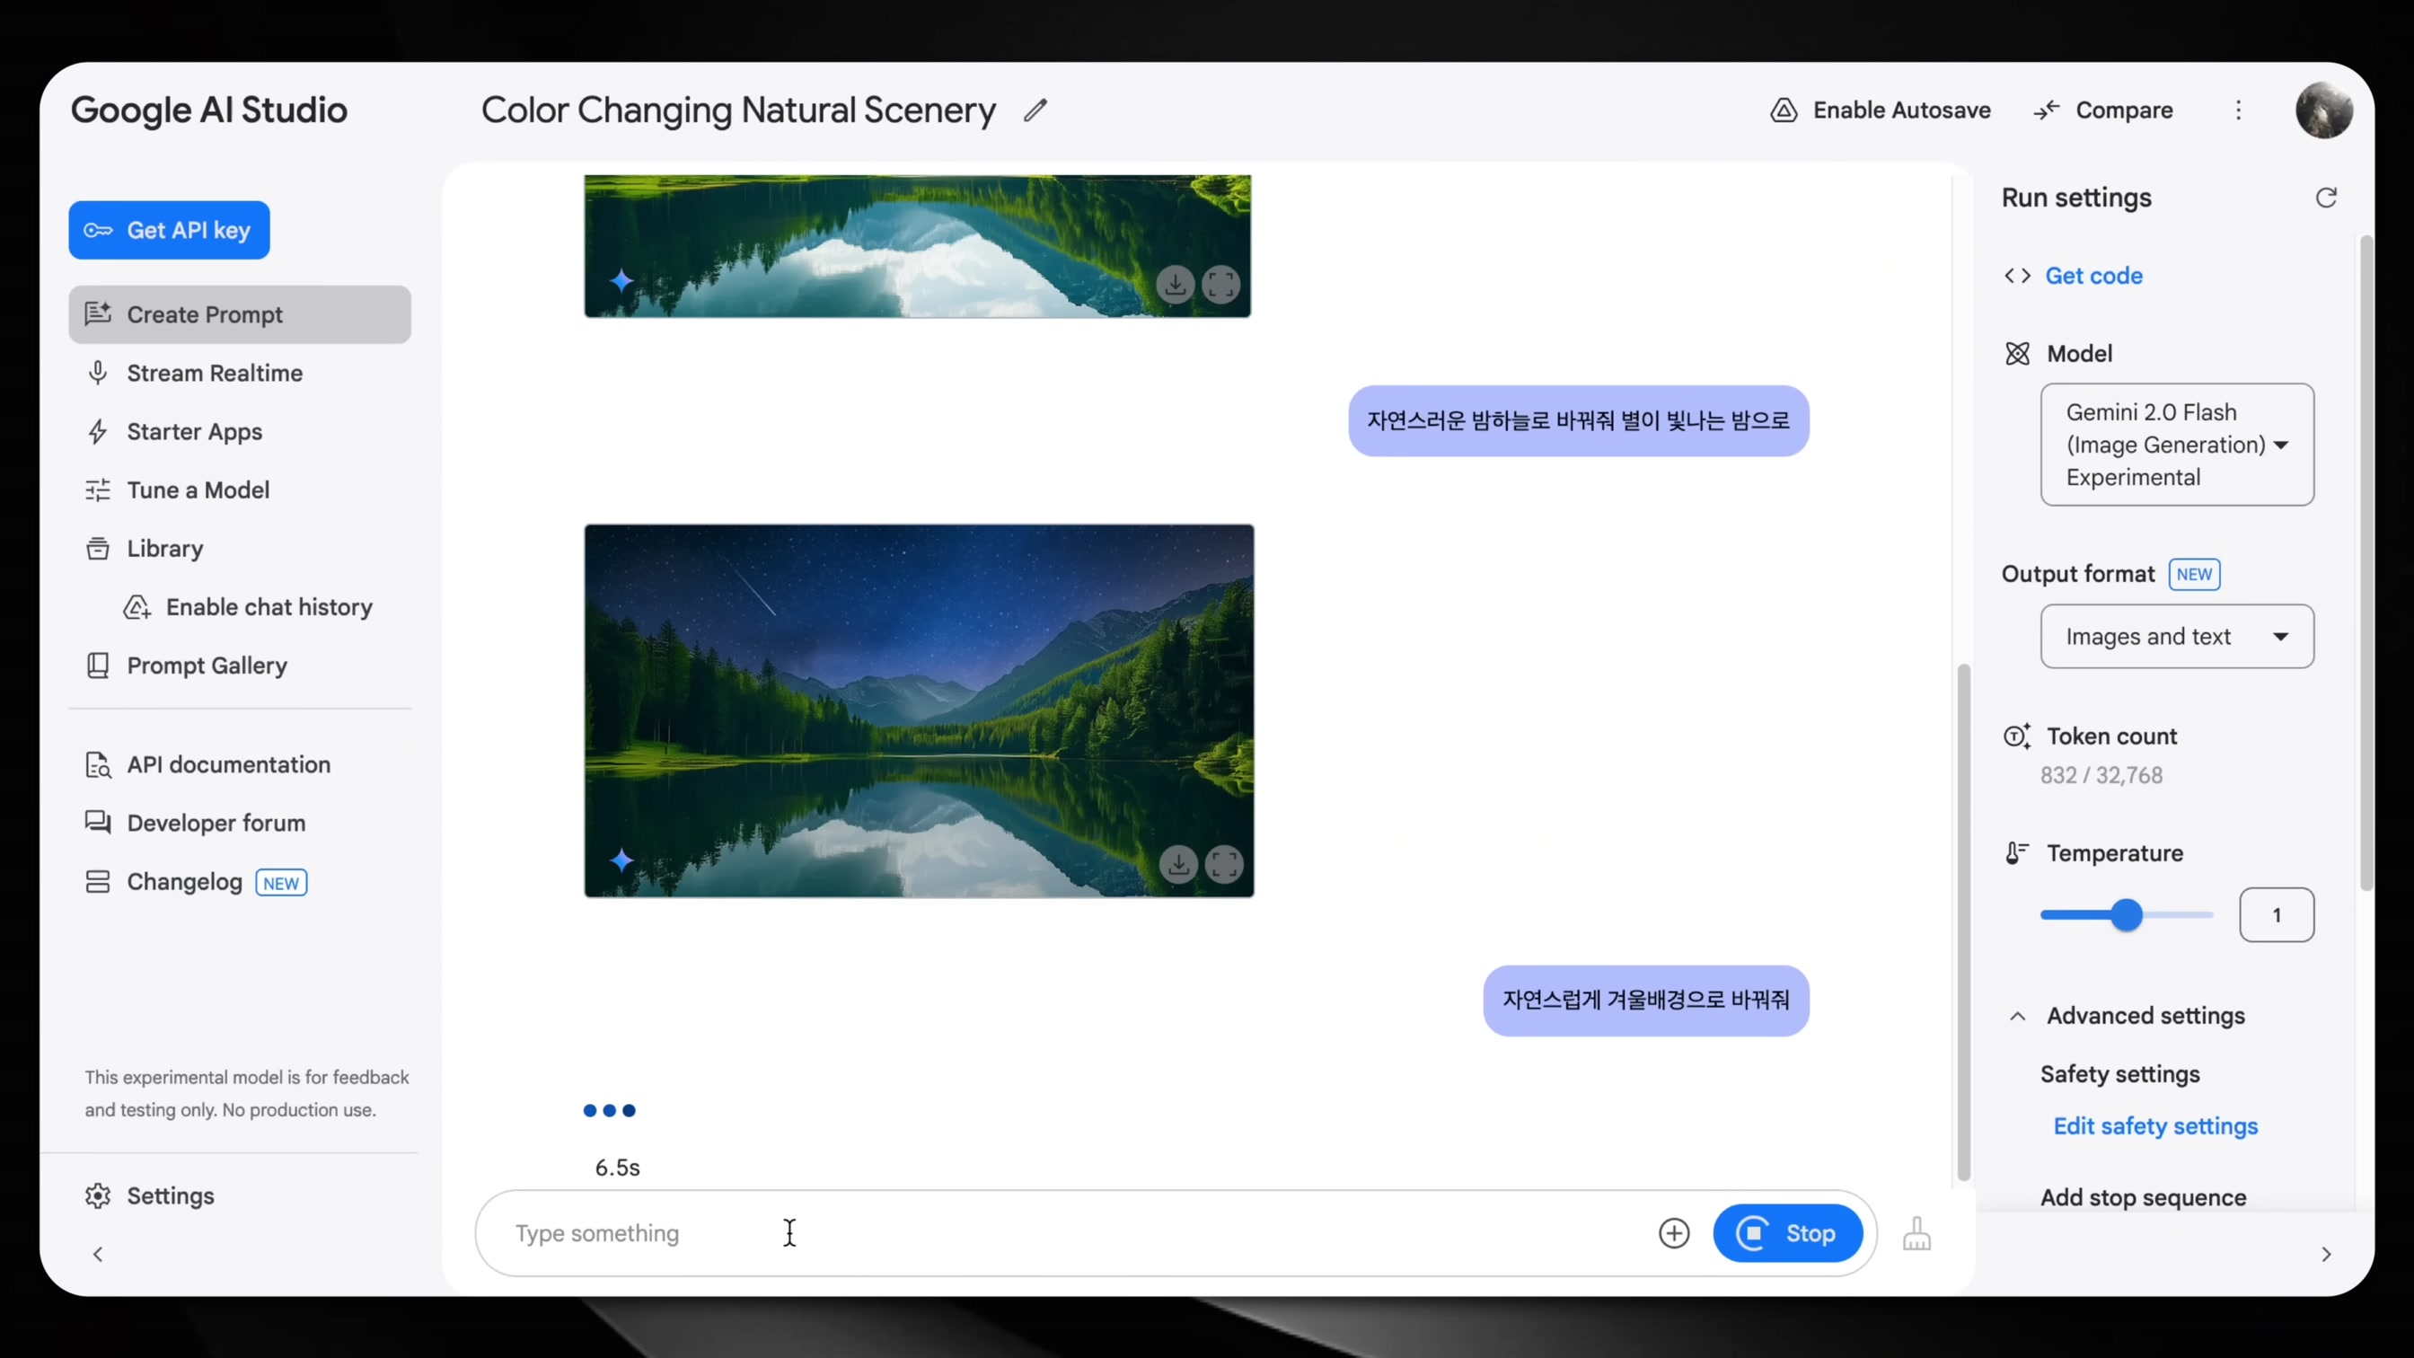This screenshot has width=2414, height=1358.
Task: Click the Compare button
Action: [2103, 110]
